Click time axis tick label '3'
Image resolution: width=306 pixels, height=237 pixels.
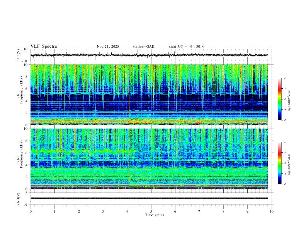[103, 211]
